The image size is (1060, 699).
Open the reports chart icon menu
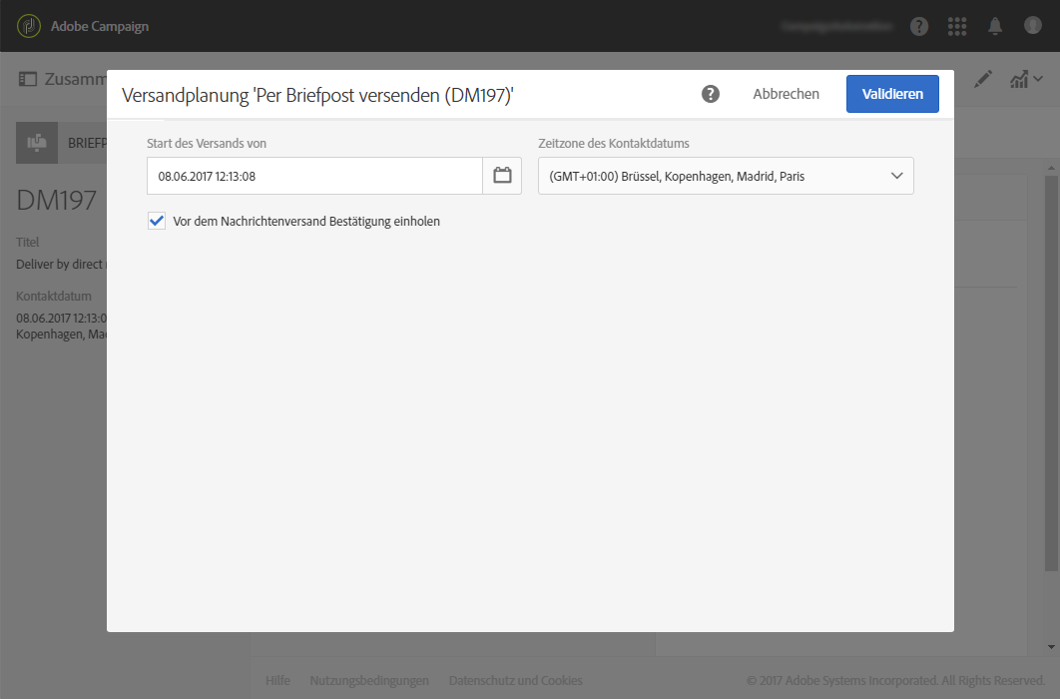(1025, 79)
